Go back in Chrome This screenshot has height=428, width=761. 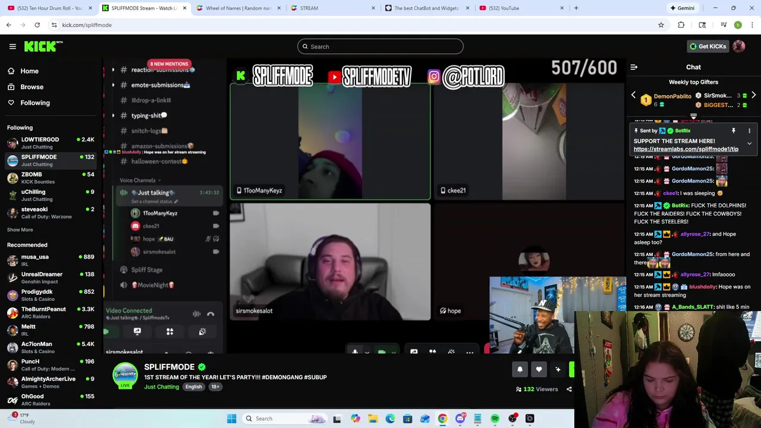pyautogui.click(x=8, y=25)
